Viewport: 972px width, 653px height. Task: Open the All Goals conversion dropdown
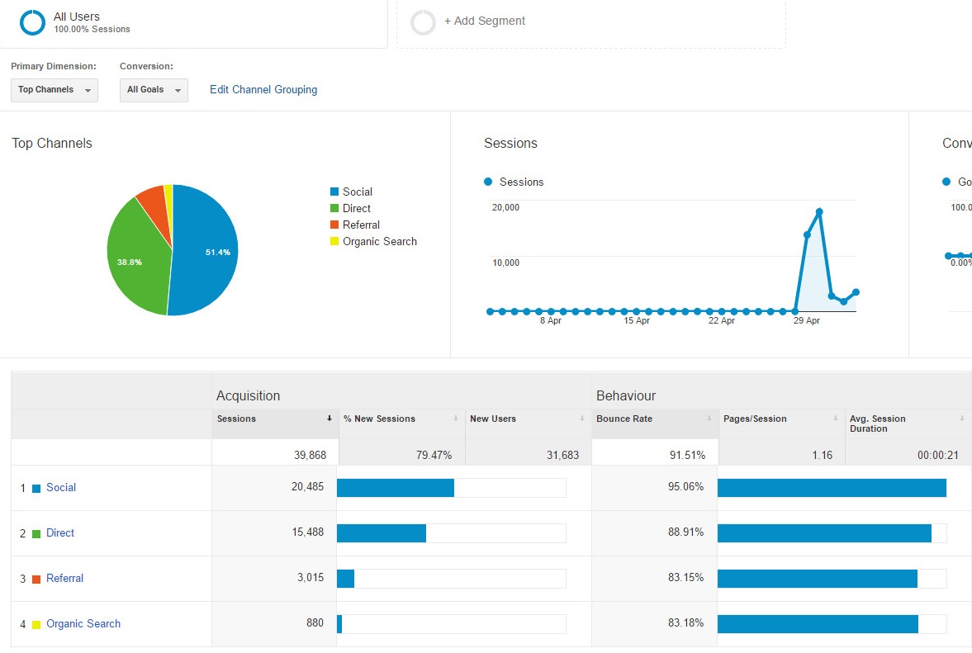[154, 90]
